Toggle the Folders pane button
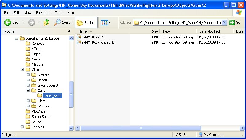This screenshot has width=246, height=139. (86, 22)
